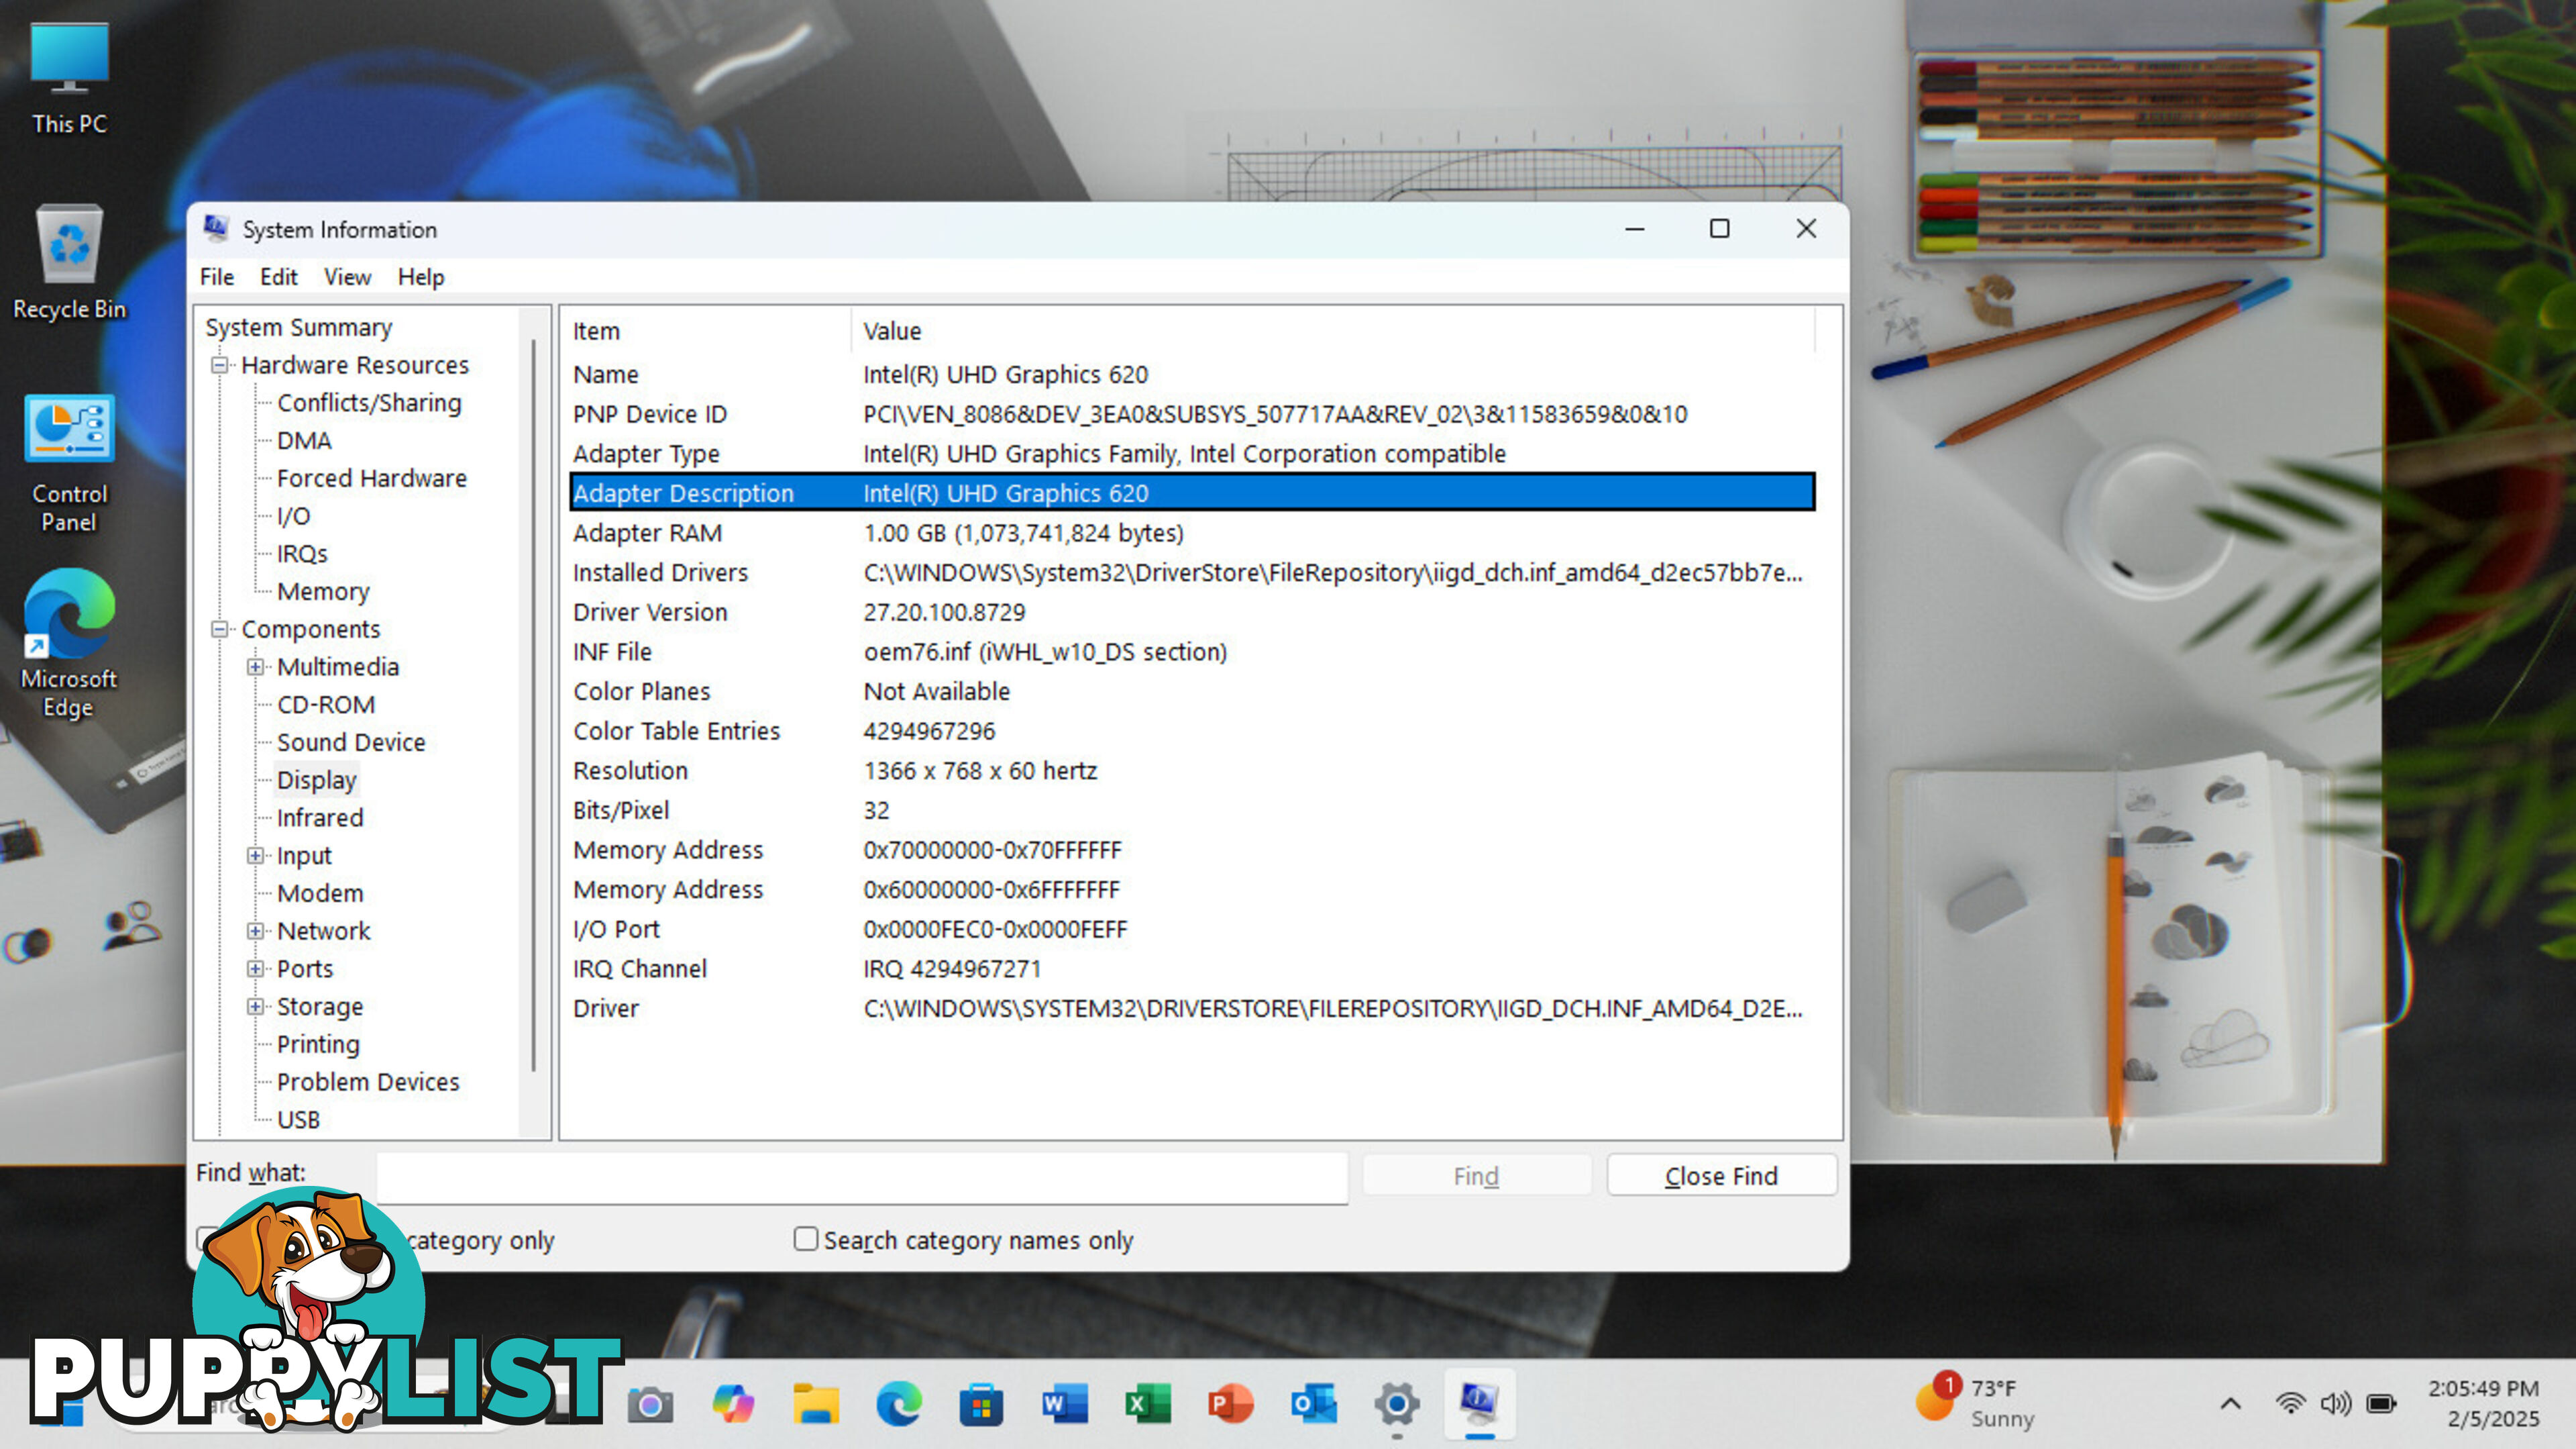Launch Microsoft Edge from the desktop
This screenshot has height=1449, width=2576.
(x=69, y=644)
